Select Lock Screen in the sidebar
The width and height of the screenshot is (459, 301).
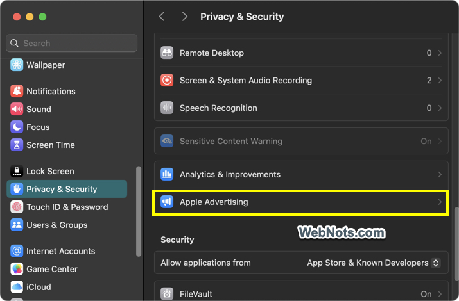click(x=67, y=171)
